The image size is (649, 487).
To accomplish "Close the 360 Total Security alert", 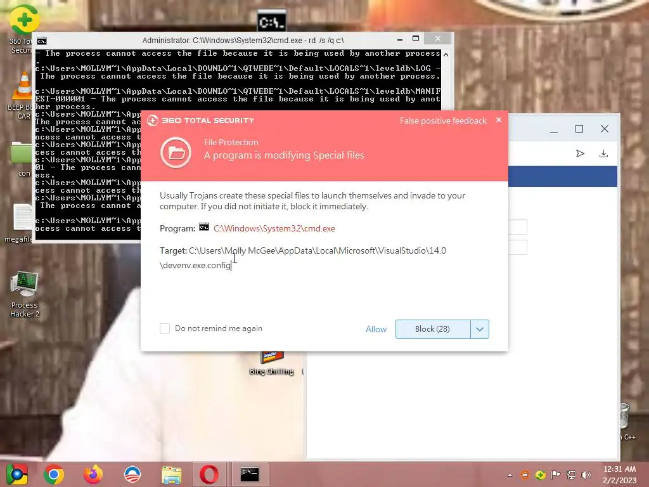I will tap(499, 120).
